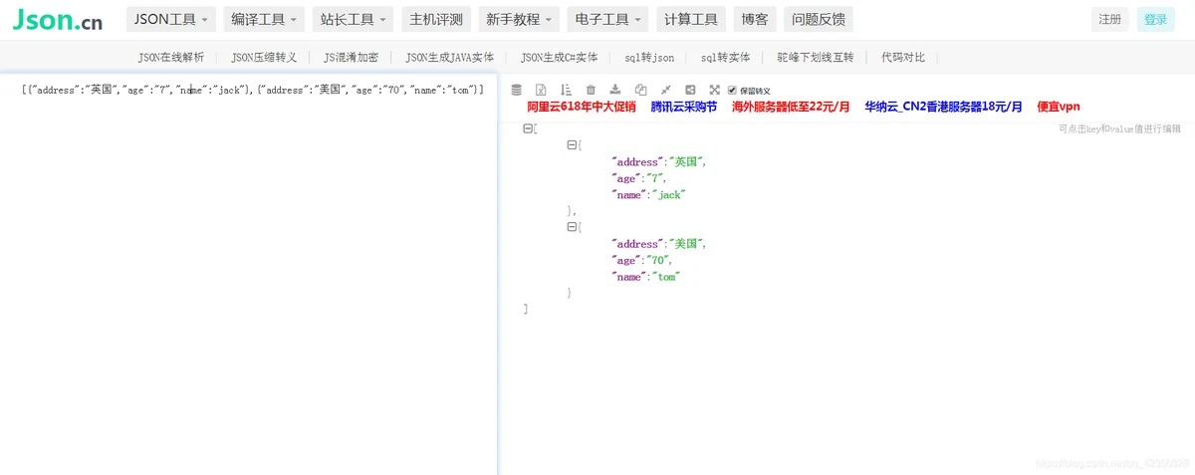Download the JSON result file
Image resolution: width=1195 pixels, height=475 pixels.
(615, 90)
